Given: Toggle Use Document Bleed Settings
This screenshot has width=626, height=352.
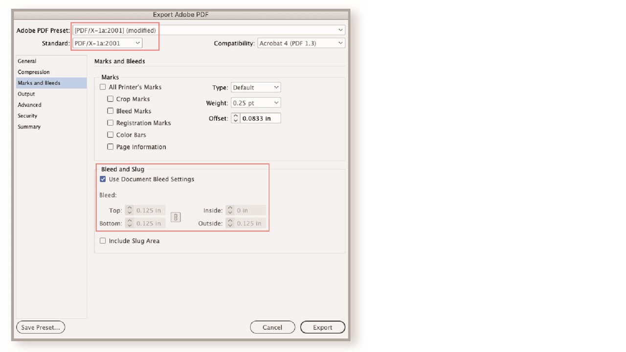Looking at the screenshot, I should click(x=103, y=179).
